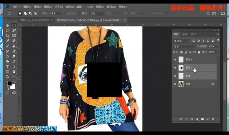Hide the 背景 layer

click(175, 84)
